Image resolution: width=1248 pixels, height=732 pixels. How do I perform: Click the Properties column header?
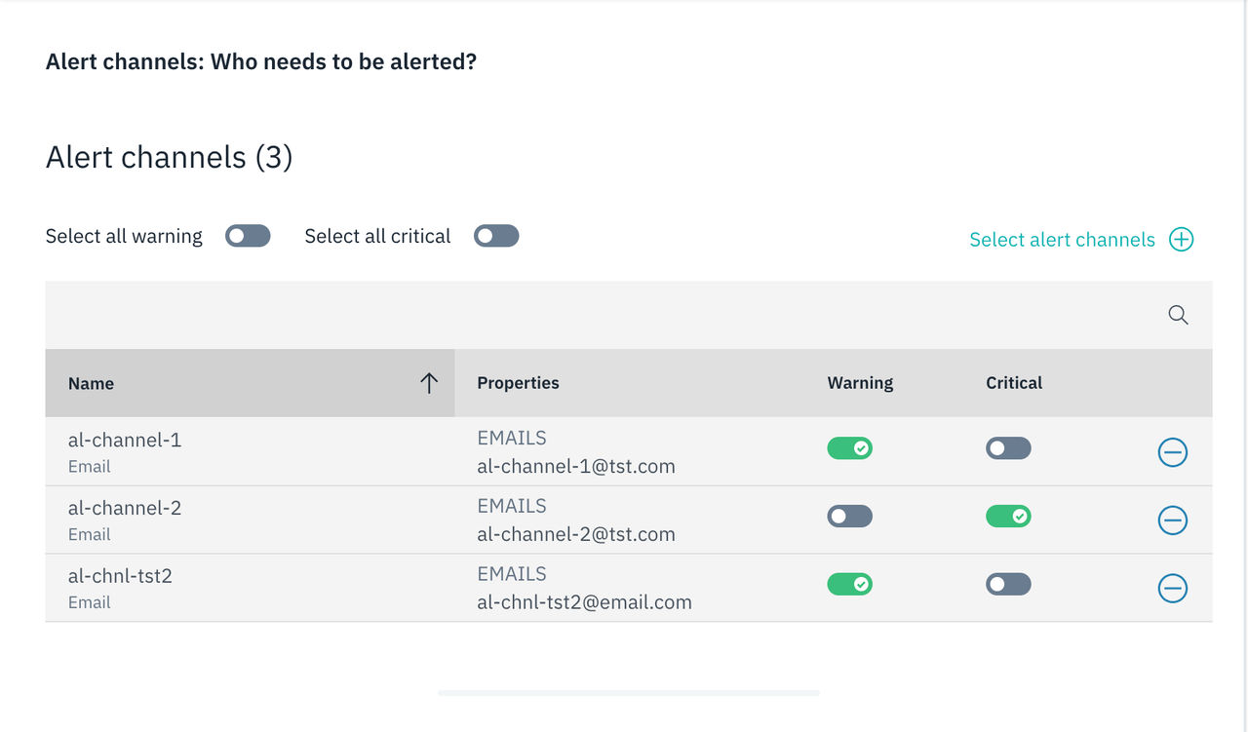click(x=518, y=383)
